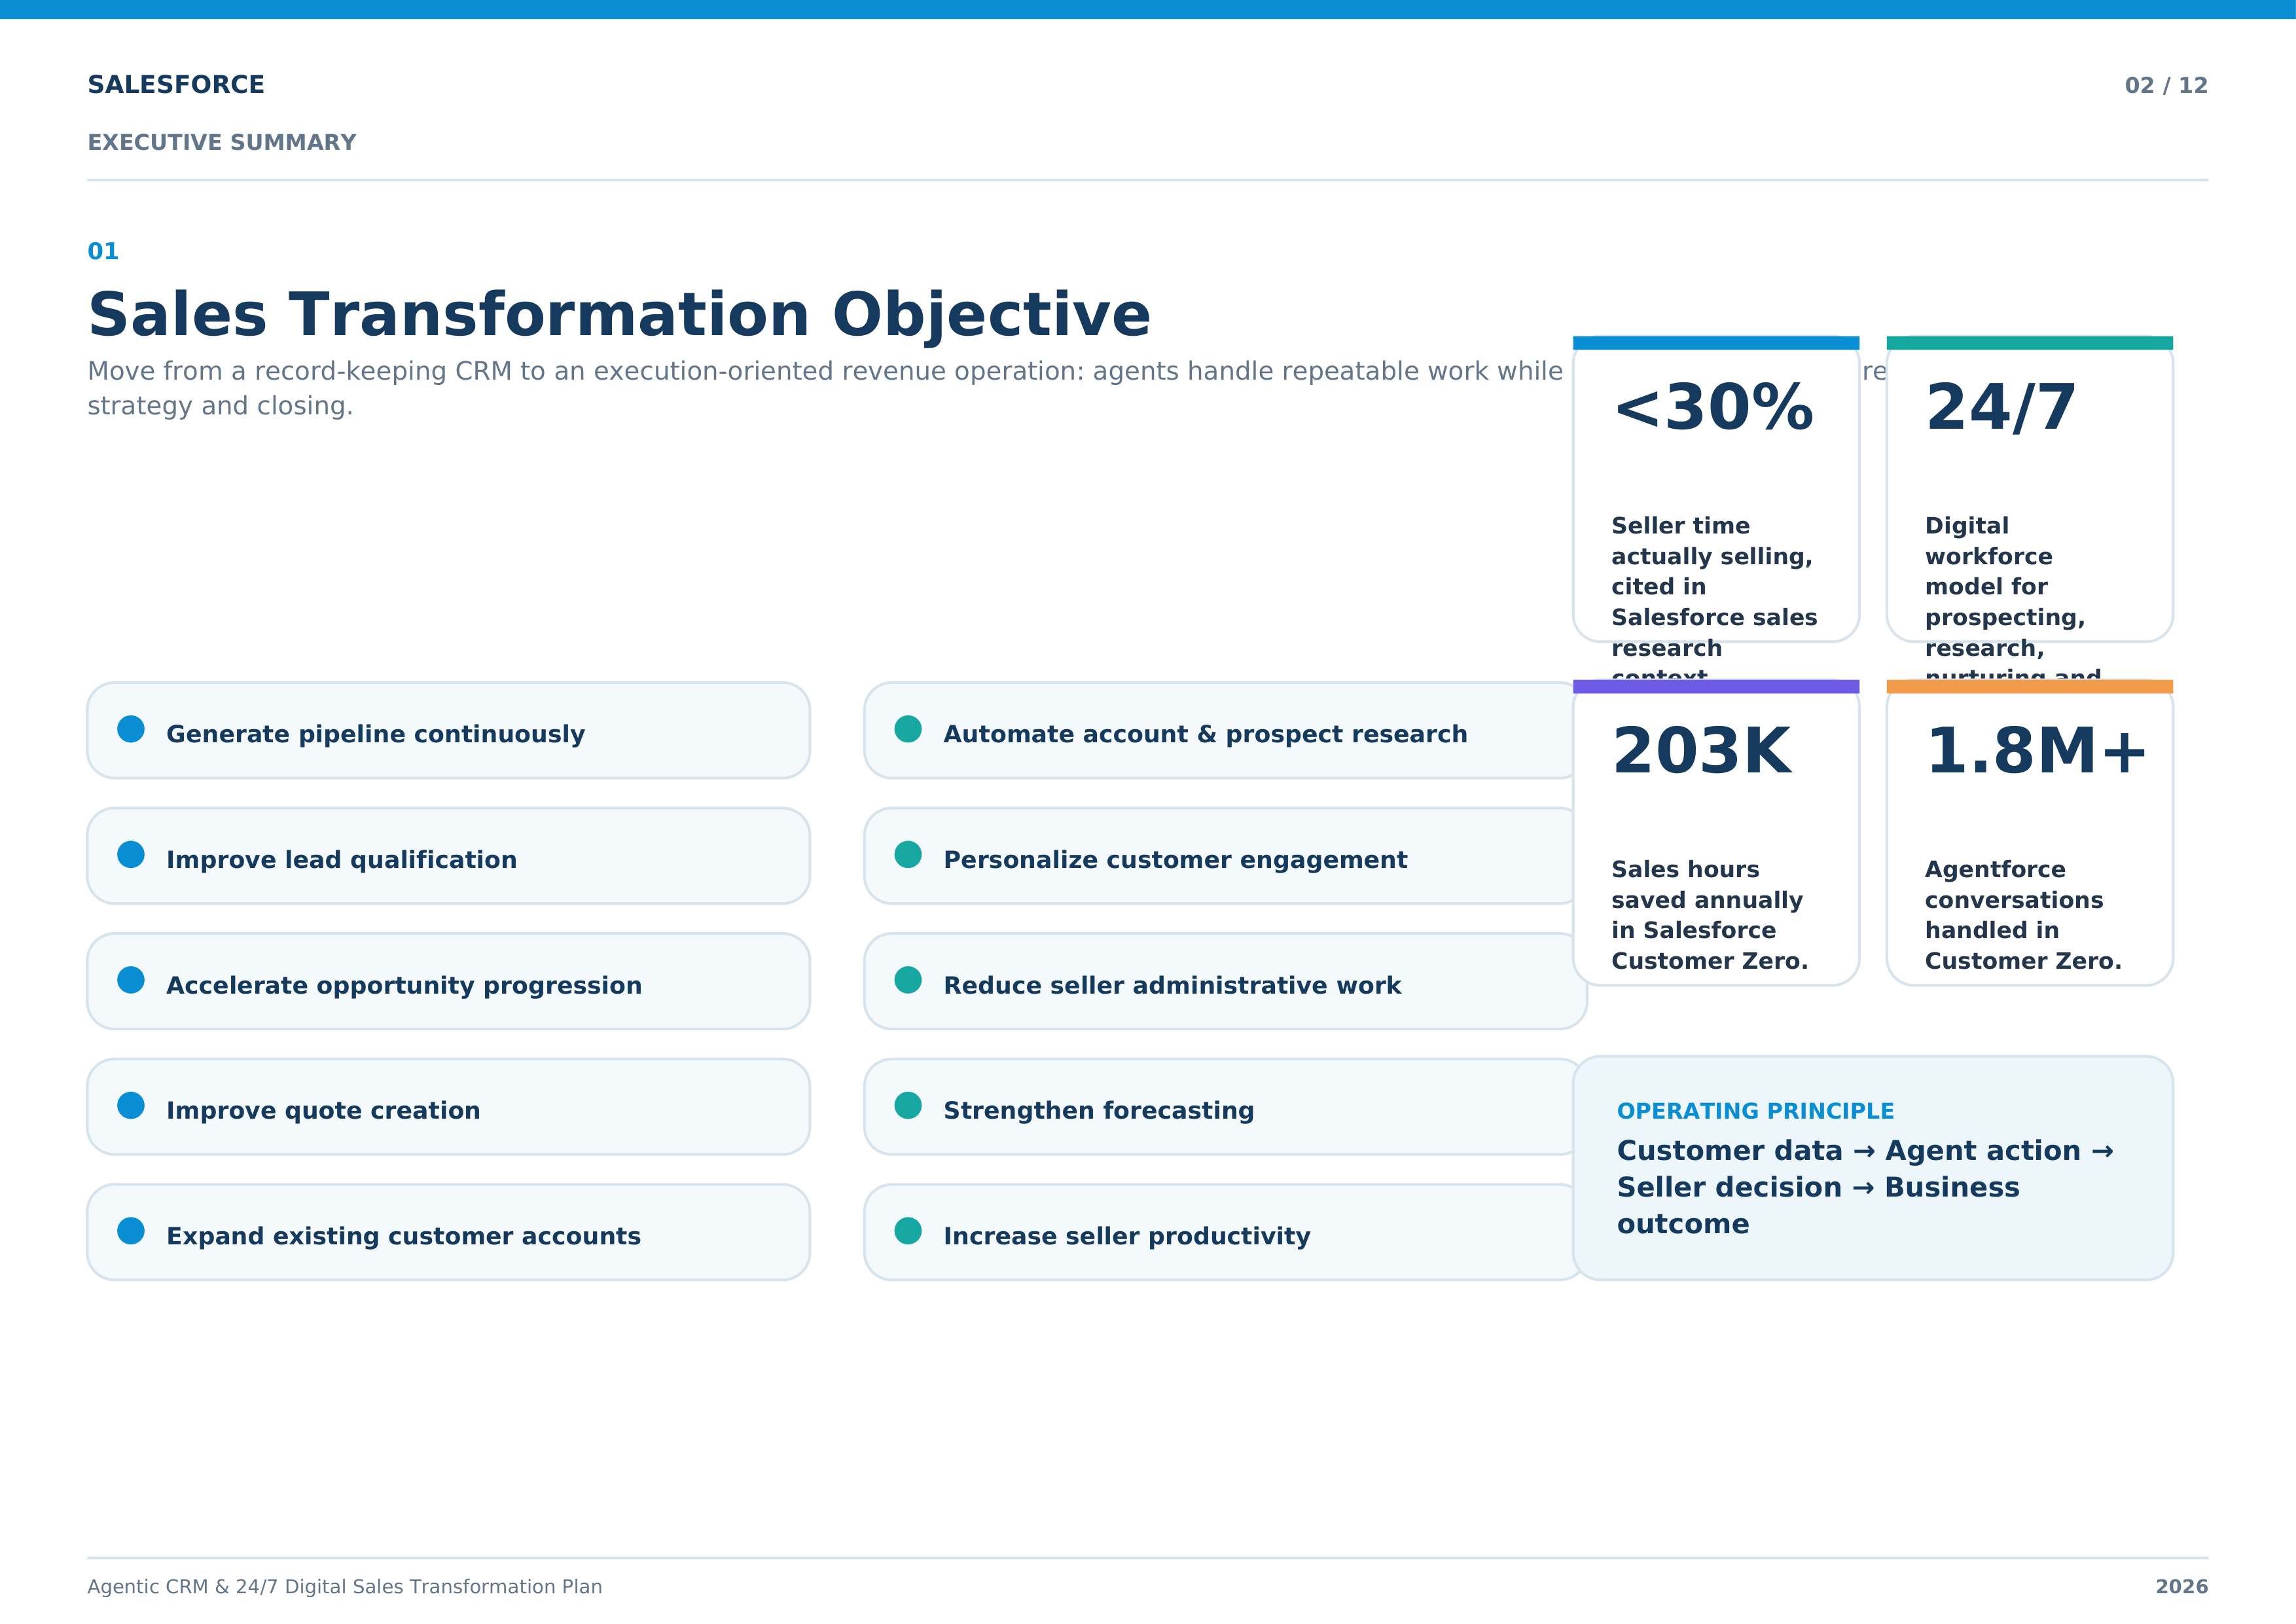Click the OPERATING PRINCIPLE label

click(1755, 1111)
